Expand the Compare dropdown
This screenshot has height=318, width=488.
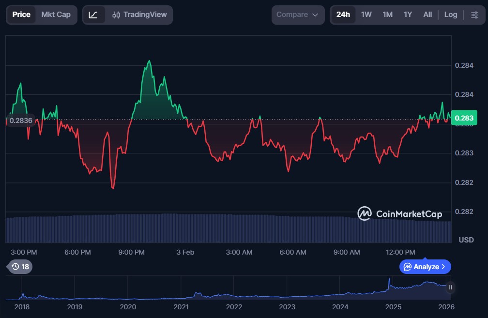(298, 15)
